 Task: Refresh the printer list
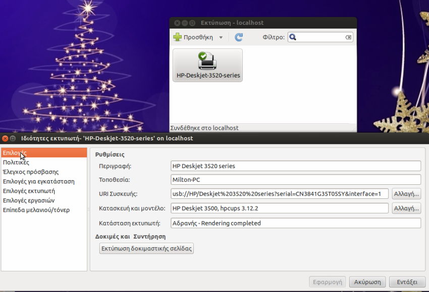(239, 37)
